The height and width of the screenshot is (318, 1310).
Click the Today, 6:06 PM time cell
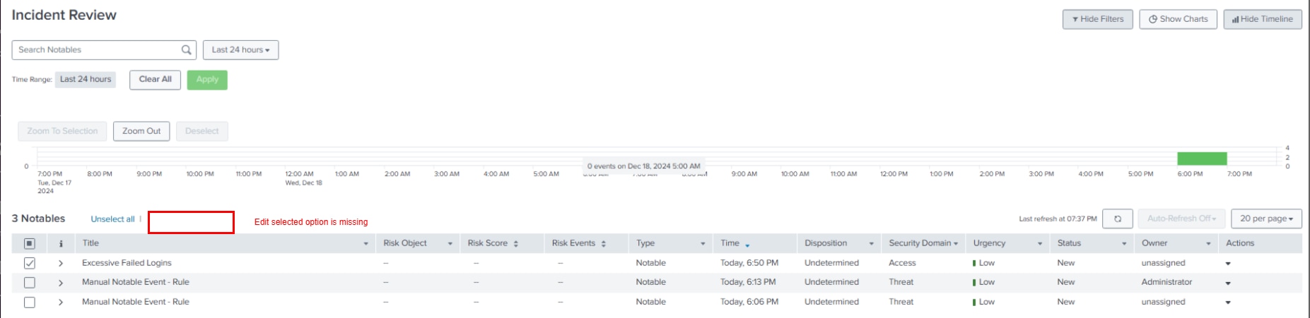pyautogui.click(x=749, y=302)
